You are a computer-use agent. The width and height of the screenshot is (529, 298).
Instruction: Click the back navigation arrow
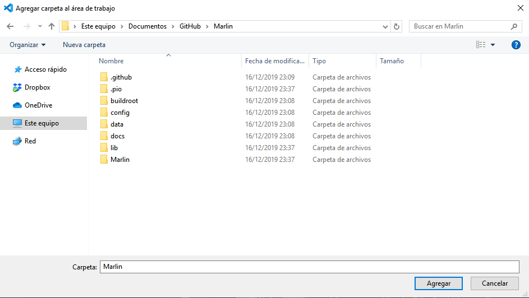10,26
